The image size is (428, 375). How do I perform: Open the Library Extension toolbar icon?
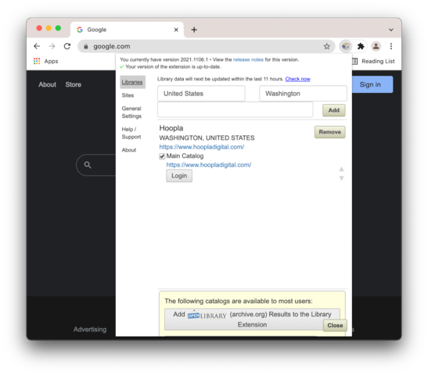346,46
